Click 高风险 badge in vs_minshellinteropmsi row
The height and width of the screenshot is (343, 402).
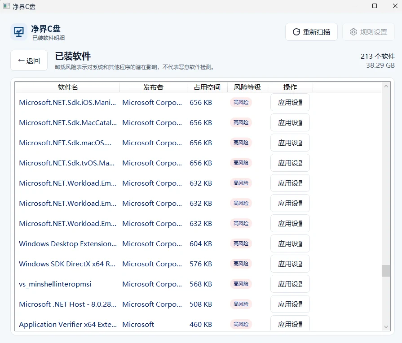point(241,284)
